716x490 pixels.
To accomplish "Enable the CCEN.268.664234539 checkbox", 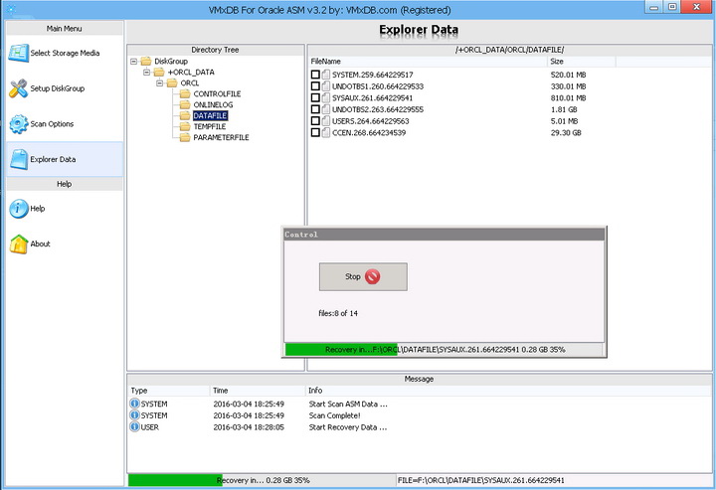I will 315,133.
